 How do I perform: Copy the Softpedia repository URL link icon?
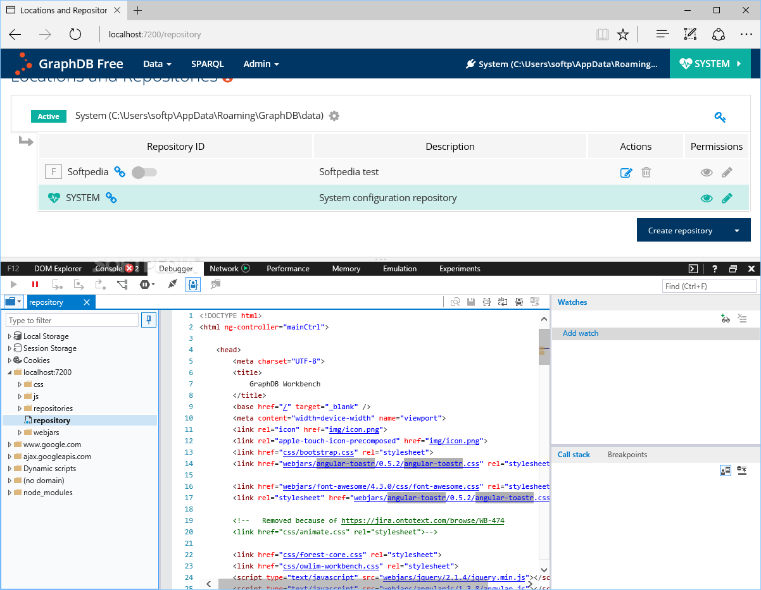click(120, 171)
